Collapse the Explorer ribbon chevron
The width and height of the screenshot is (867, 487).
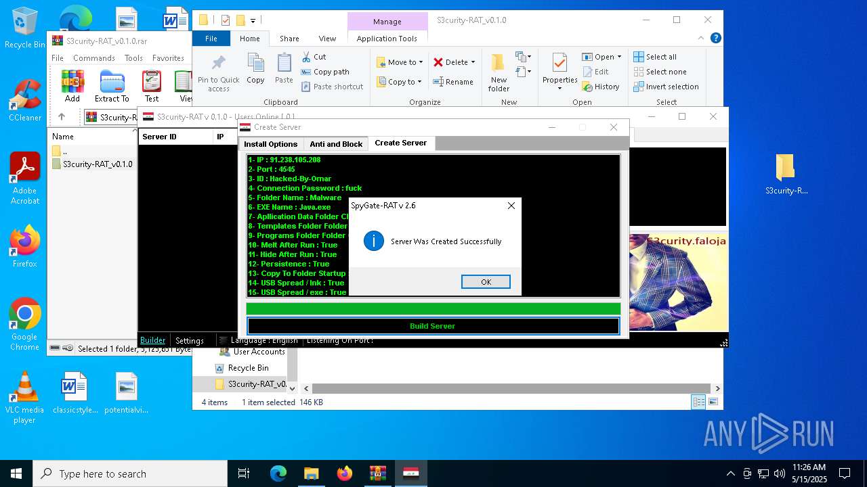[701, 39]
